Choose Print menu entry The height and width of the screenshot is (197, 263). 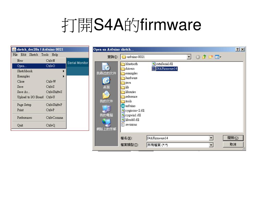[x=39, y=110]
